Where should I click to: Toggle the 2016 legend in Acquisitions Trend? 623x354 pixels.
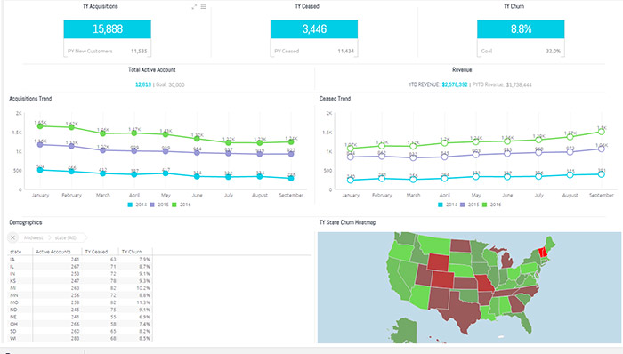tap(182, 205)
